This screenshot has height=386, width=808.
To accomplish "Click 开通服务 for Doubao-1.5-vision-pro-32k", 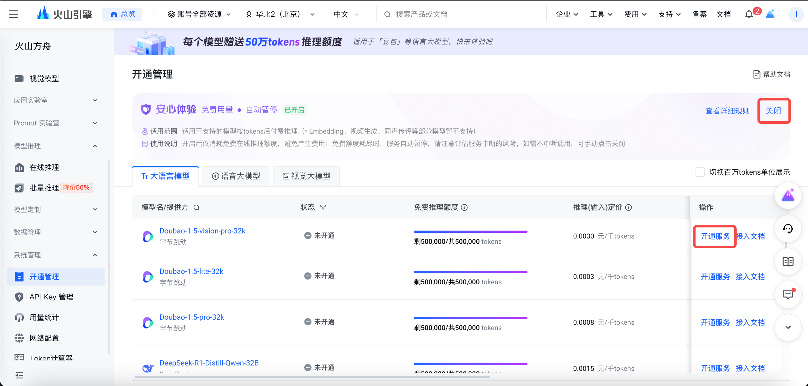I will click(715, 236).
